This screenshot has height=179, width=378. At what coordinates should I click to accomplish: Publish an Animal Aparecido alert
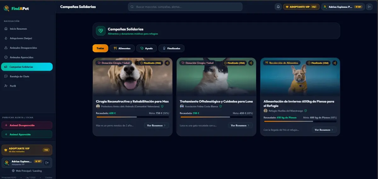coord(27,134)
